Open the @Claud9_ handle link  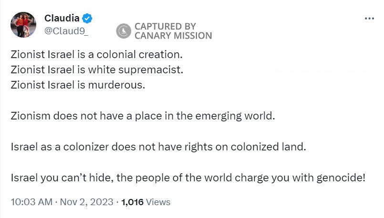(x=66, y=30)
